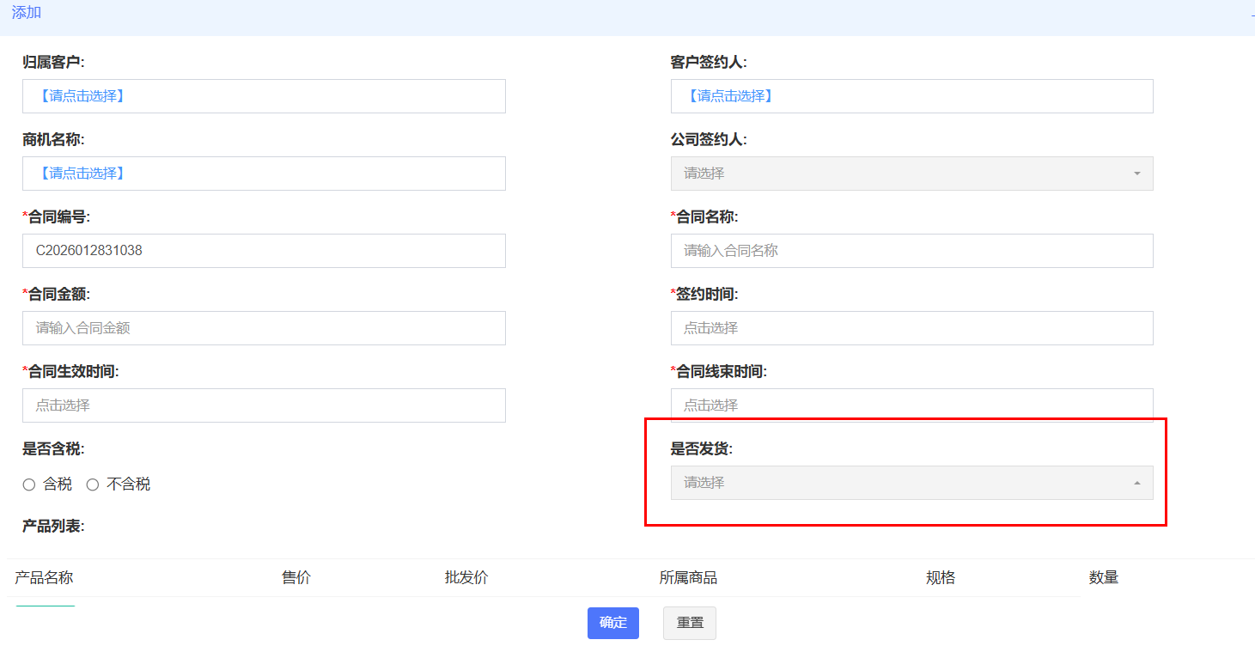Open the 客户签约人 selection field

[x=911, y=96]
